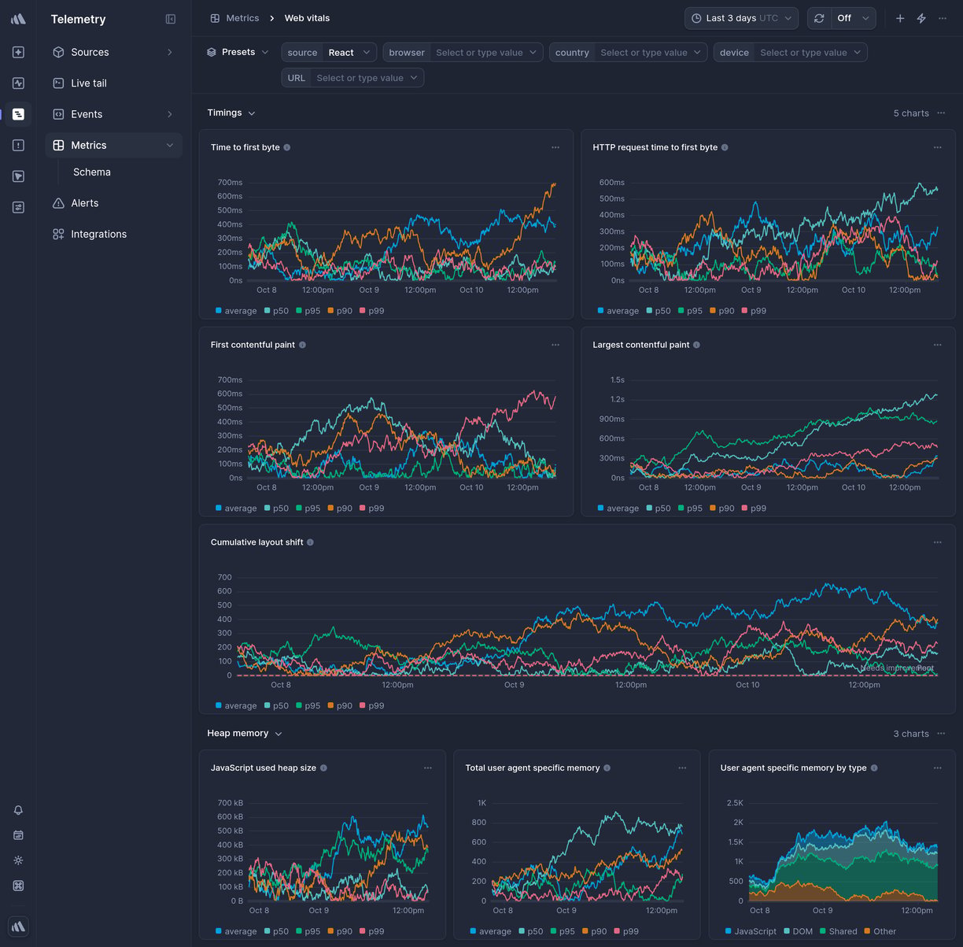Click the lightning bolt icon in the top bar

pyautogui.click(x=921, y=18)
